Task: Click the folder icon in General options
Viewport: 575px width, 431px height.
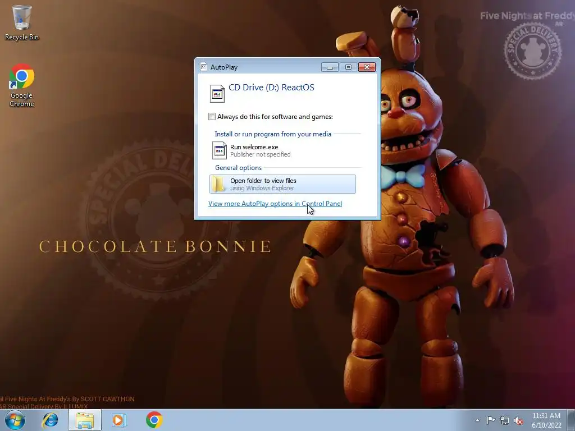Action: (x=219, y=184)
